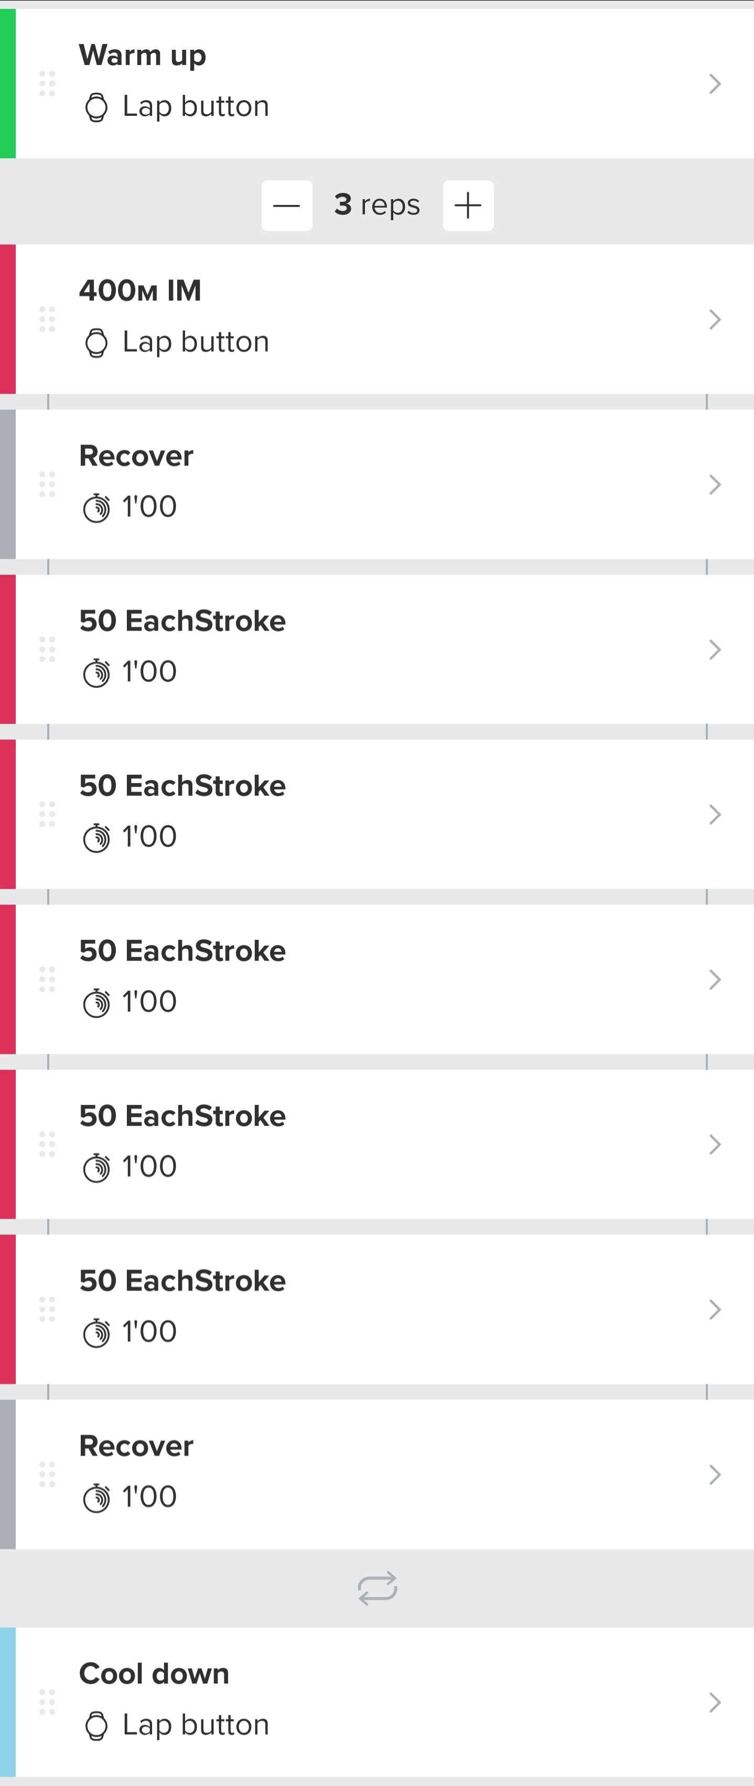
Task: Tap the drag handle on Warm up
Action: pos(47,84)
